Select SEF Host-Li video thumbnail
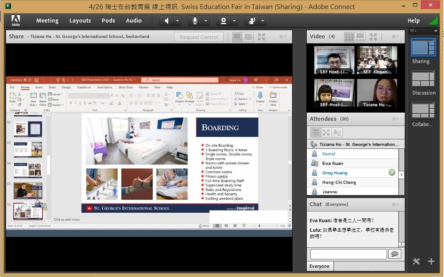The height and width of the screenshot is (277, 444). (334, 60)
